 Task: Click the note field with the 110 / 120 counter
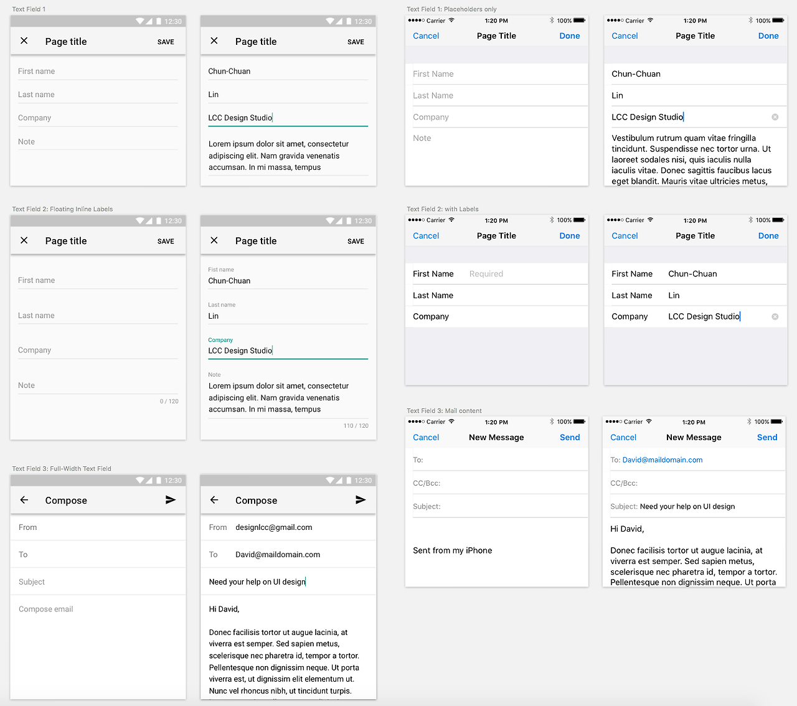click(x=288, y=397)
